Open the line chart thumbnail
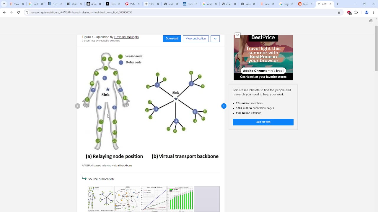 (x=154, y=199)
